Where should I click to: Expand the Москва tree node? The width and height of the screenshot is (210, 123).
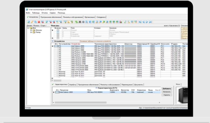(31, 30)
